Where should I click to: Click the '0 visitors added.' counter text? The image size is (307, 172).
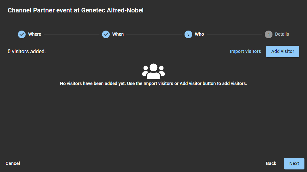click(x=27, y=51)
